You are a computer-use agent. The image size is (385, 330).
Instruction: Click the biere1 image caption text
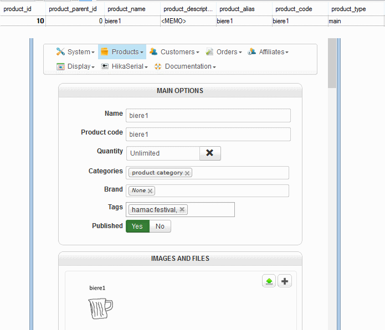(97, 288)
